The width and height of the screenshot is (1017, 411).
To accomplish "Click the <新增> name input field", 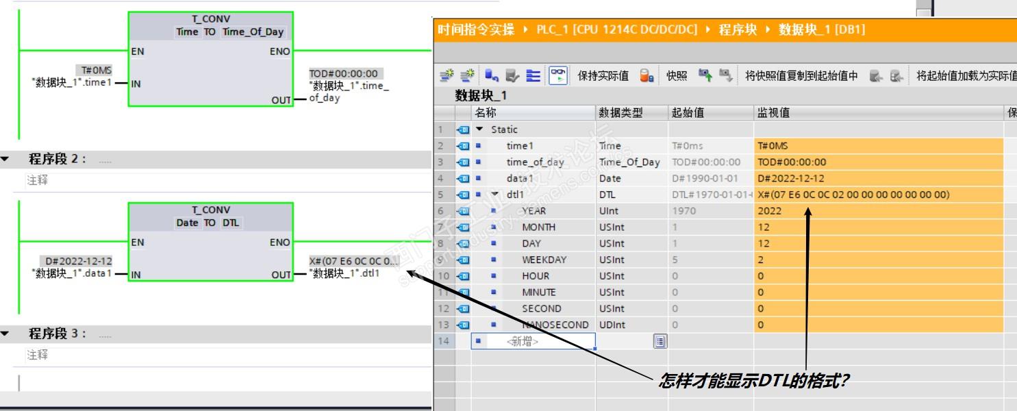I will pyautogui.click(x=533, y=340).
